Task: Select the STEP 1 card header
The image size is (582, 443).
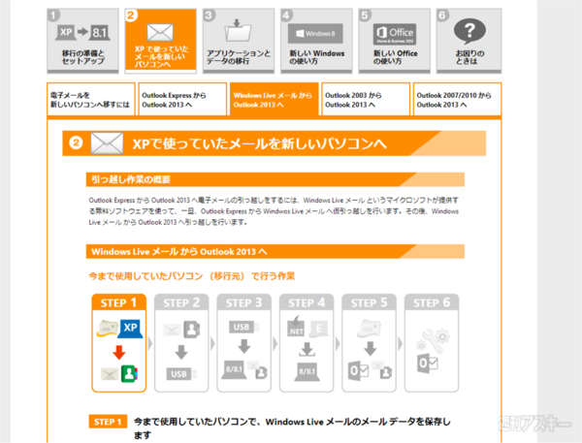Action: (x=118, y=302)
